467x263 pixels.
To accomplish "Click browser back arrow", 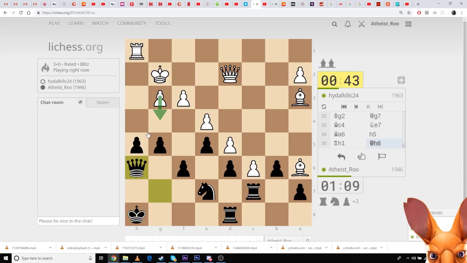I will click(x=5, y=13).
